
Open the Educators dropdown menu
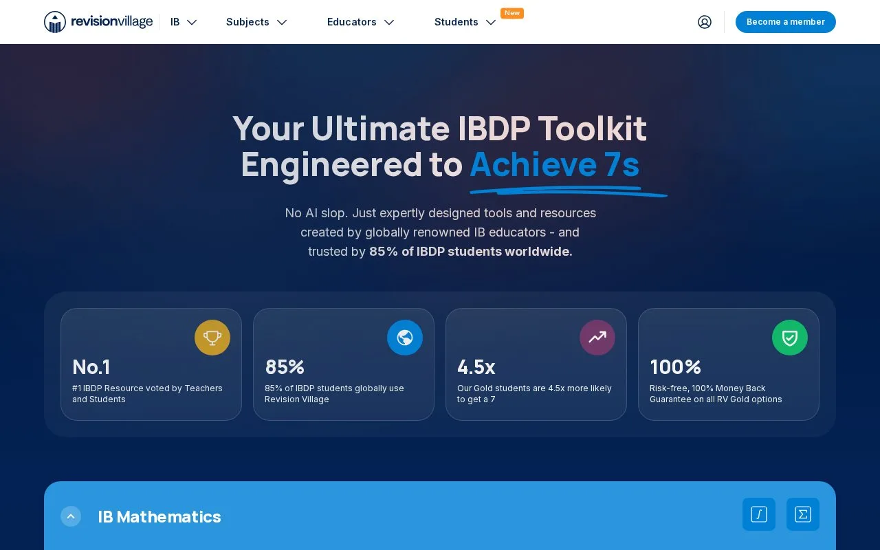[361, 22]
